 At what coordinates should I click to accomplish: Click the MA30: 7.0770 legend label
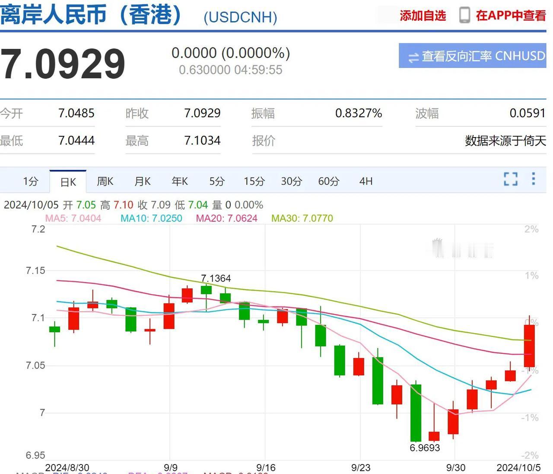click(x=302, y=218)
